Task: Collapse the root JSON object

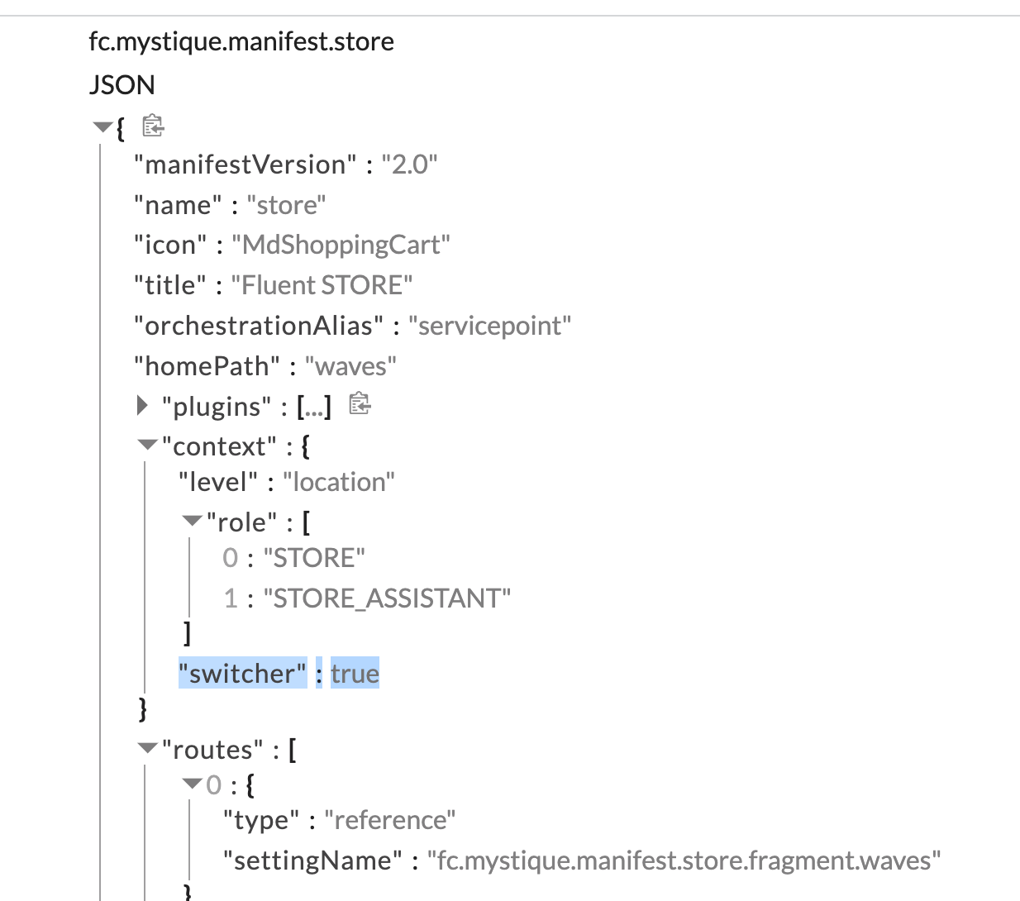Action: (102, 127)
